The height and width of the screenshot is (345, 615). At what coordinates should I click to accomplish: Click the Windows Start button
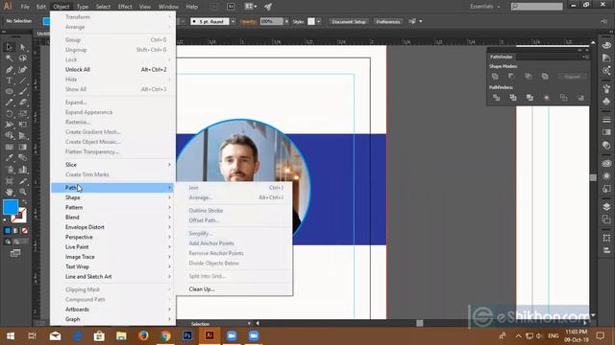pos(11,335)
